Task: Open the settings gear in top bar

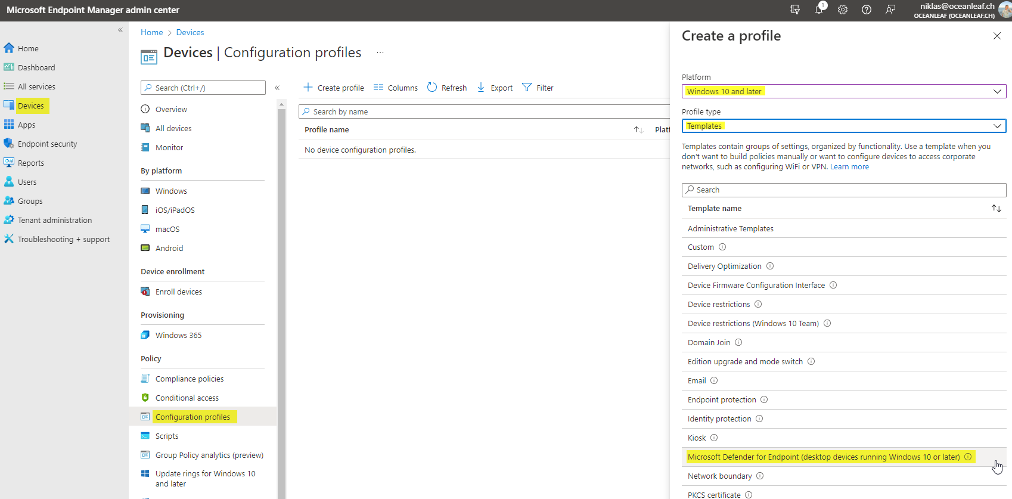Action: click(x=843, y=10)
